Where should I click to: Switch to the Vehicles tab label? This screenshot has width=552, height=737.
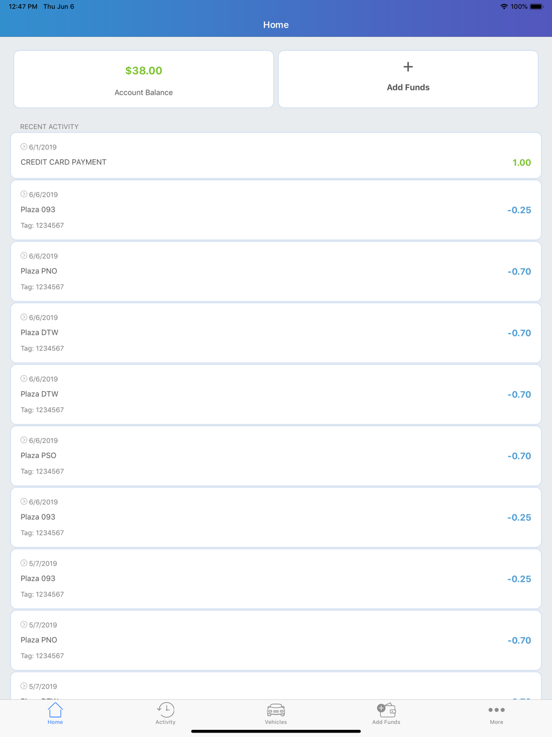[276, 722]
